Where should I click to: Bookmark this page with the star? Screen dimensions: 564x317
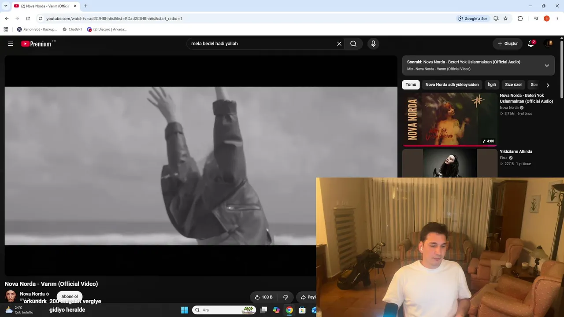coord(505,18)
